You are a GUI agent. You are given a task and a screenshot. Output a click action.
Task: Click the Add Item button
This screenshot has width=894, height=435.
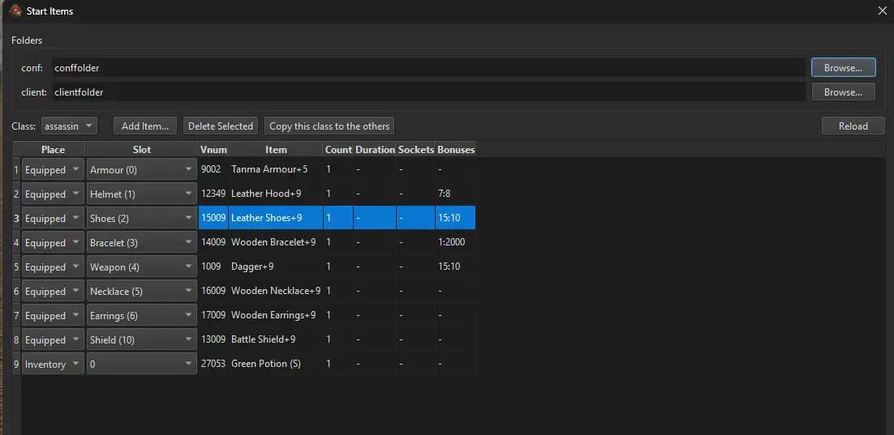pos(145,126)
